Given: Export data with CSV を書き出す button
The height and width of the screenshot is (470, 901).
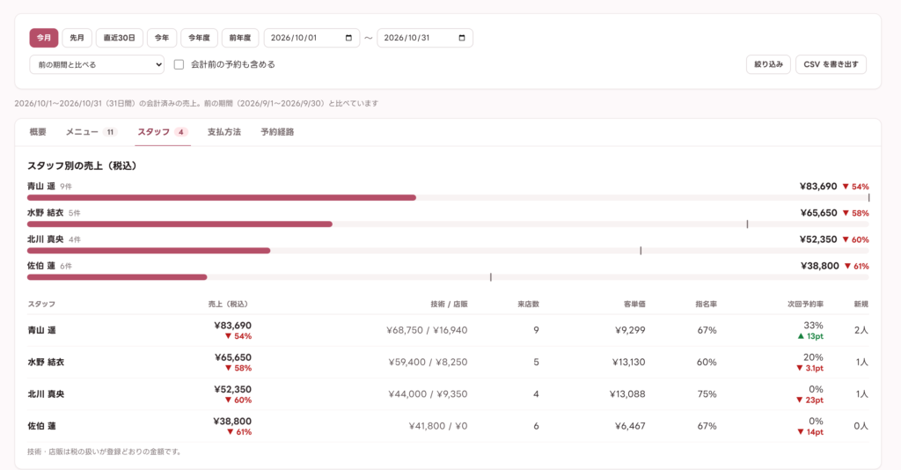Looking at the screenshot, I should [831, 64].
